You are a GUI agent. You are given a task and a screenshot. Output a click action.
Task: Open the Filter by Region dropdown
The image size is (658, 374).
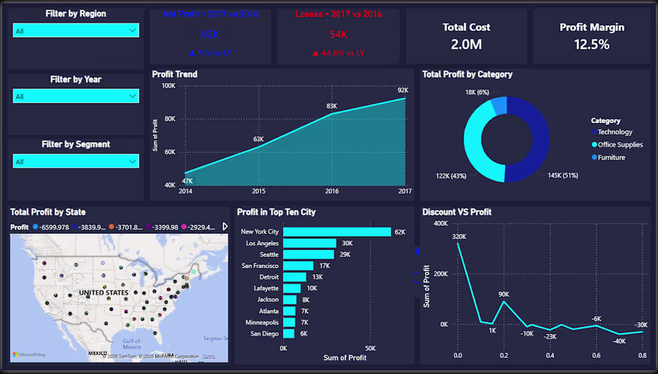point(76,30)
